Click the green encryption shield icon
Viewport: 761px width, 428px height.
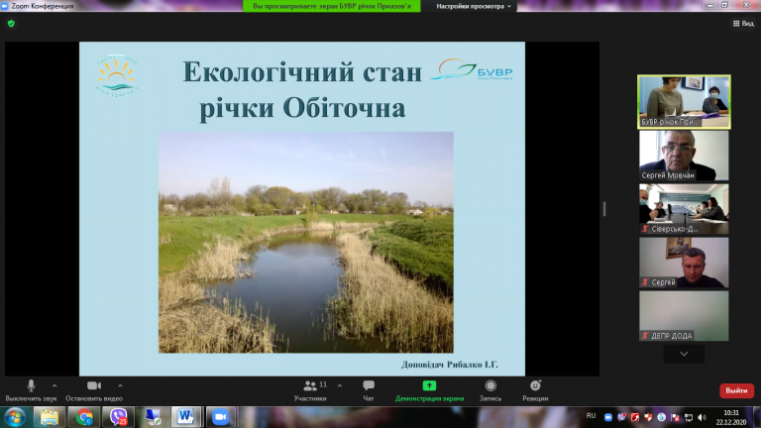tap(11, 24)
